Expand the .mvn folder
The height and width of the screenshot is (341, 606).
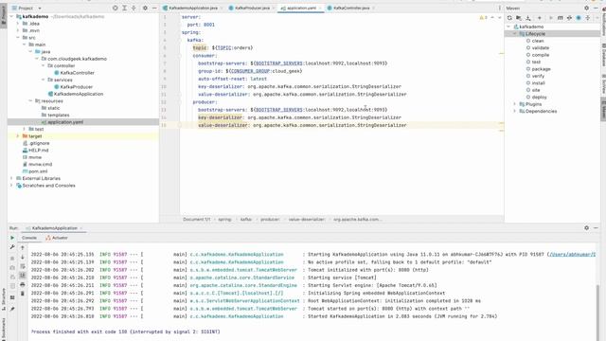[x=18, y=30]
